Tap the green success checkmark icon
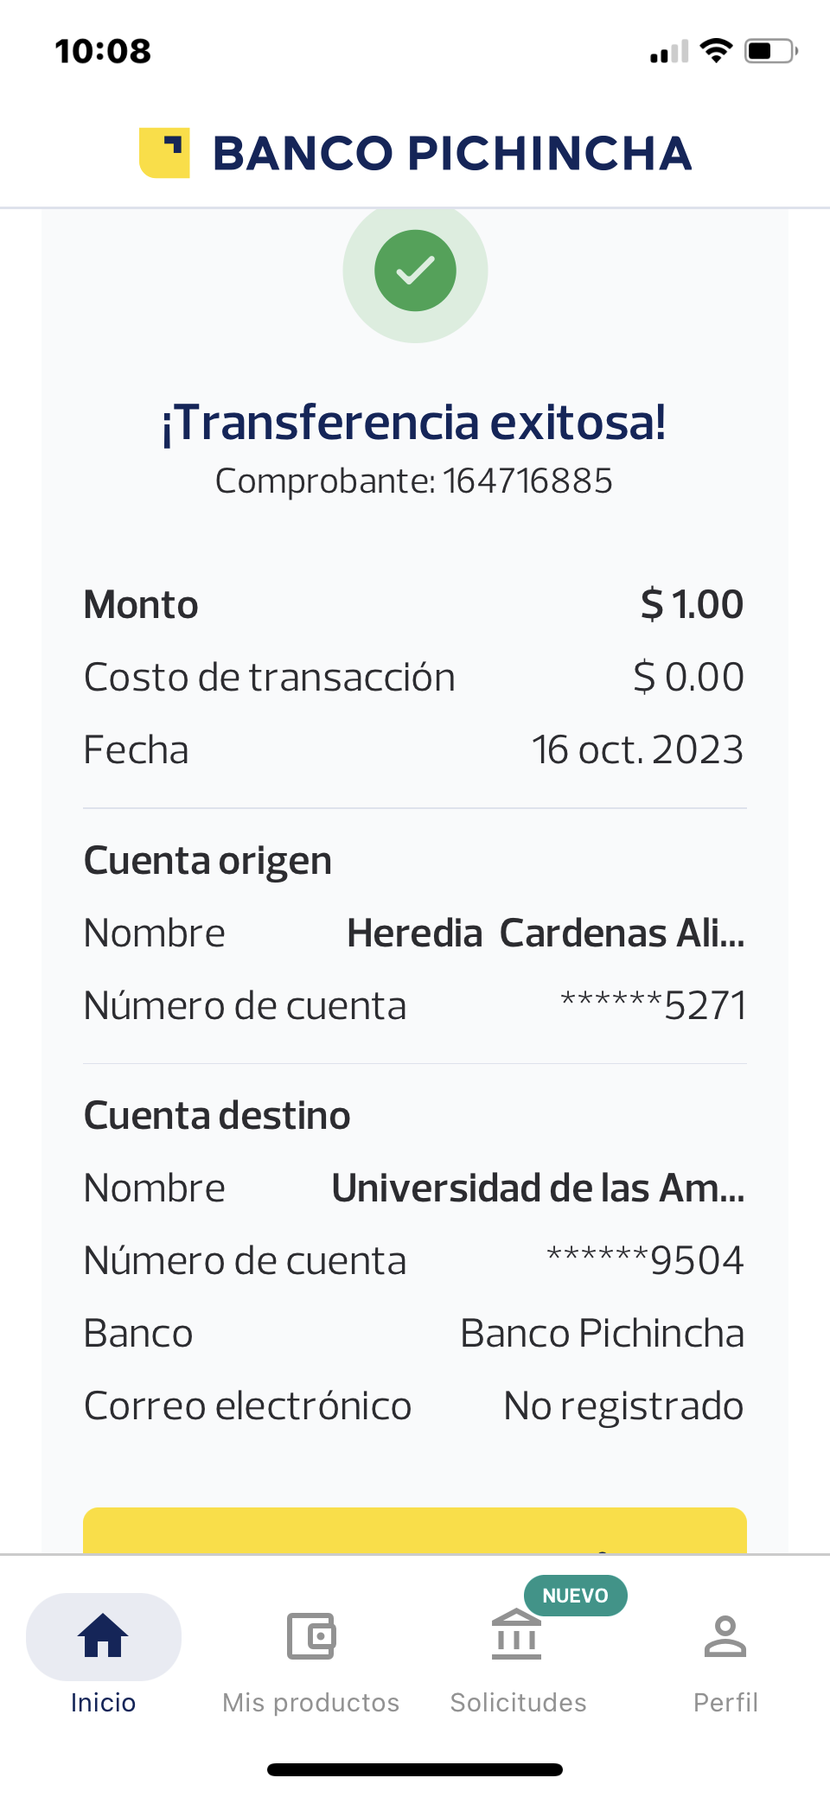The image size is (830, 1797). pos(415,271)
